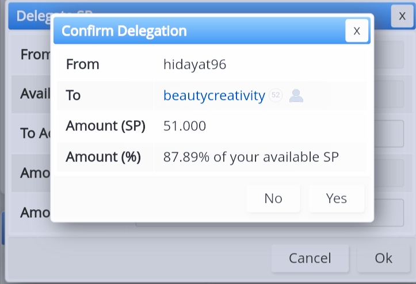Image resolution: width=416 pixels, height=284 pixels.
Task: Click the Ok button in Delegate SP
Action: (384, 258)
